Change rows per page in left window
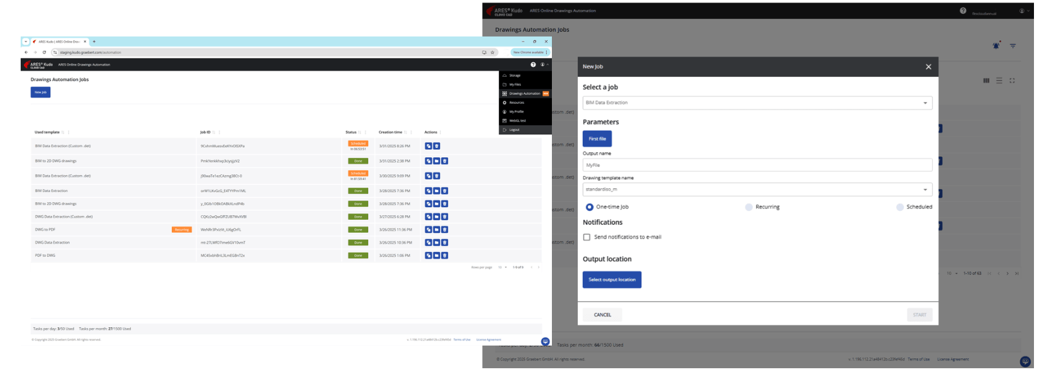 click(502, 268)
